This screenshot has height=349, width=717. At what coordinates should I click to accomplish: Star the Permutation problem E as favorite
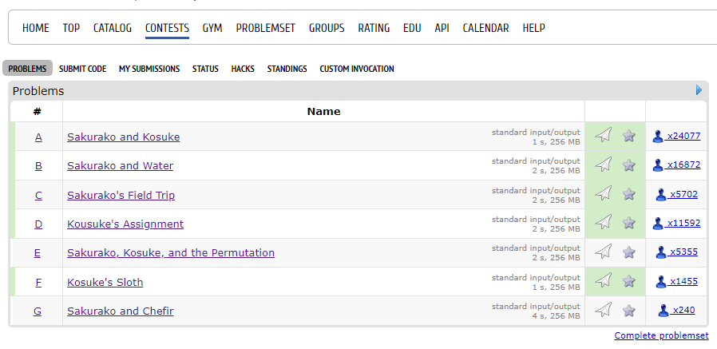click(629, 252)
